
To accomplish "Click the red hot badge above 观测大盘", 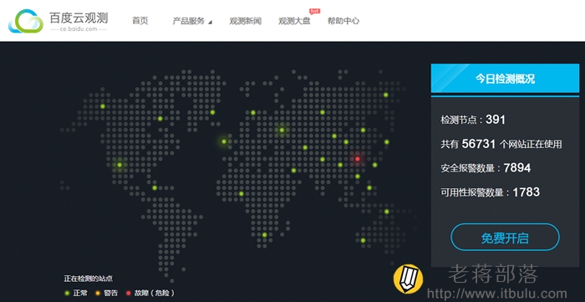I will (315, 11).
